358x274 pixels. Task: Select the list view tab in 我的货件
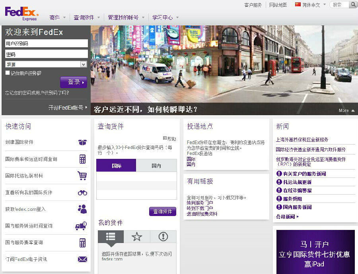click(x=111, y=237)
